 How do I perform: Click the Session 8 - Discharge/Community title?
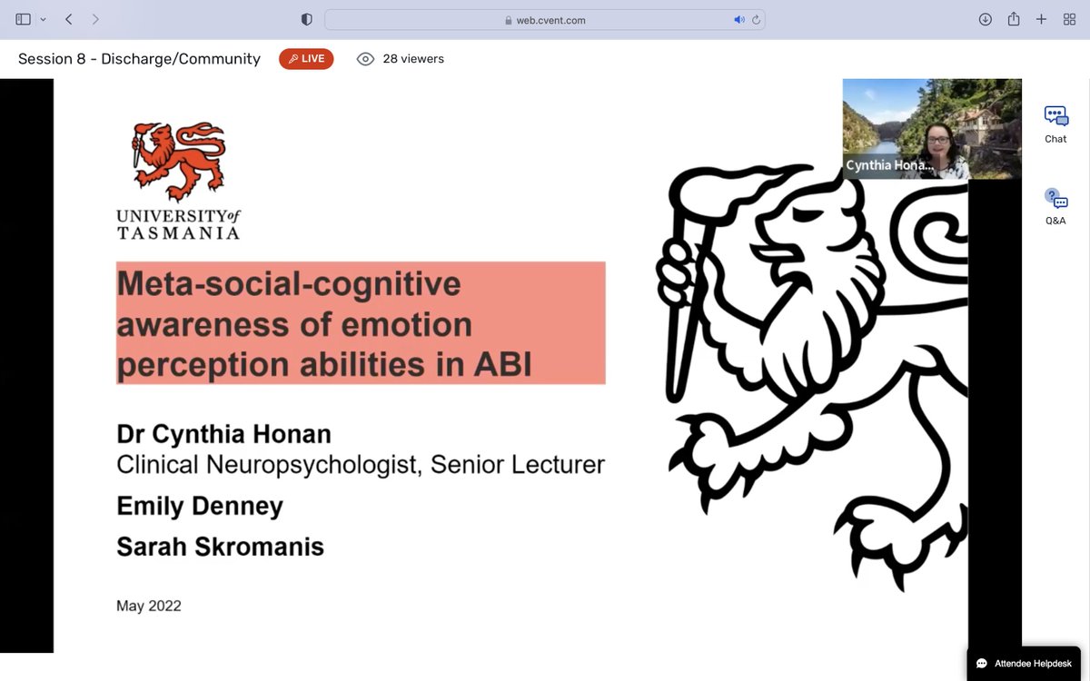pyautogui.click(x=139, y=59)
